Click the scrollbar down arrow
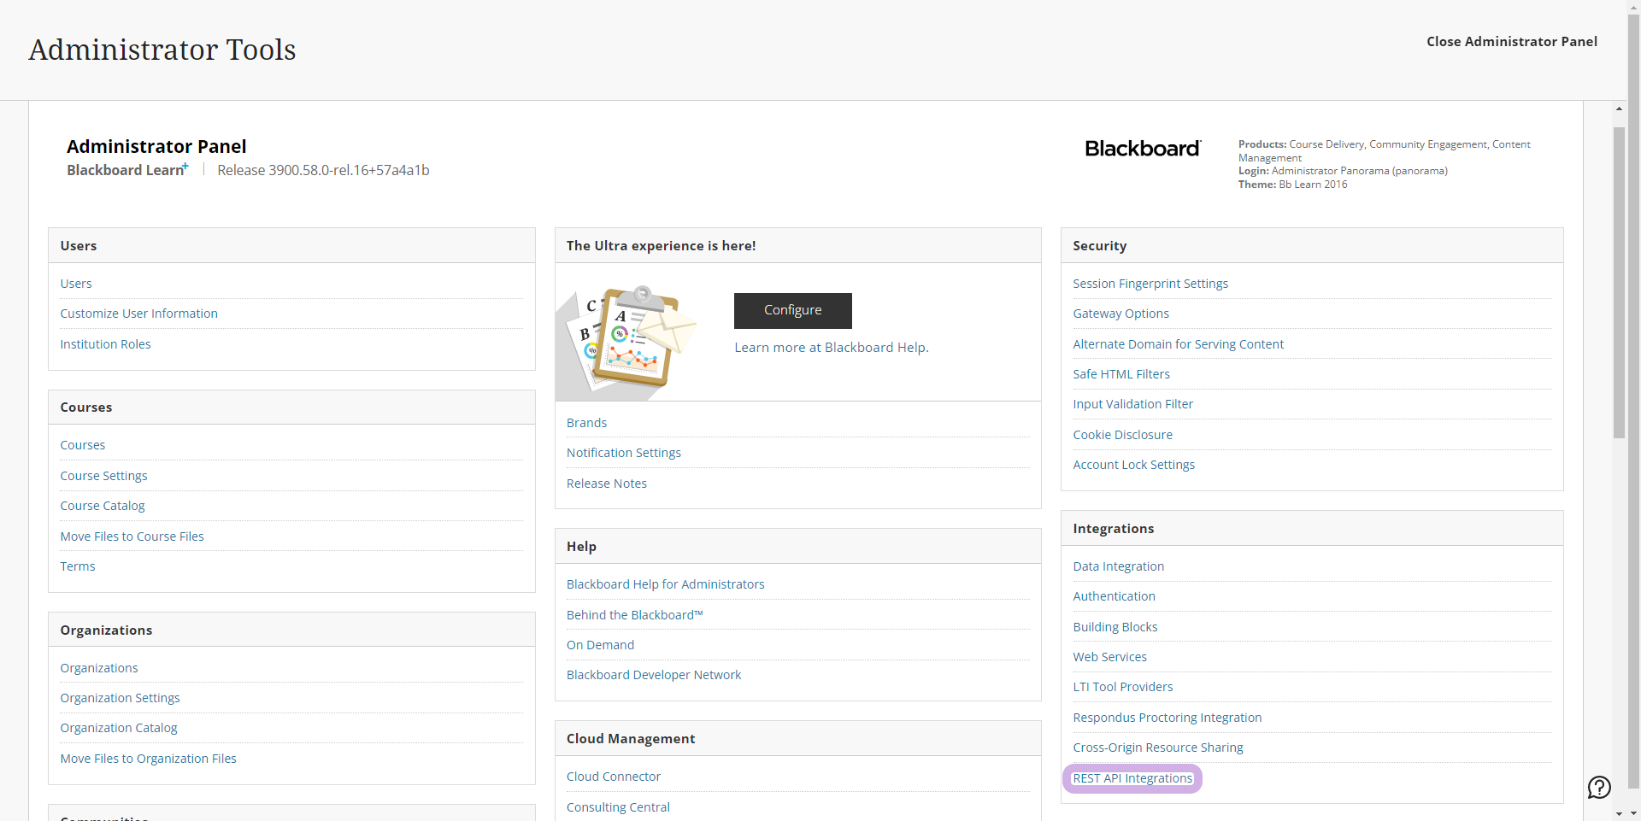 pyautogui.click(x=1619, y=813)
